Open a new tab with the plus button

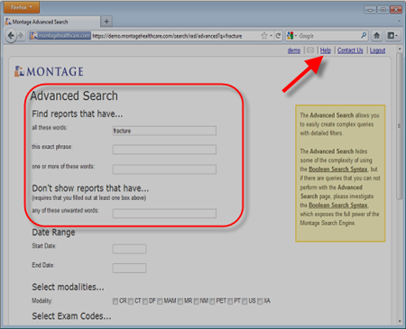[106, 22]
